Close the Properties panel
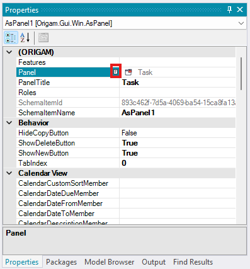The width and height of the screenshot is (250, 269). [240, 9]
